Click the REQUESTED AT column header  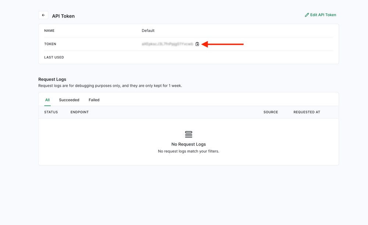[307, 112]
